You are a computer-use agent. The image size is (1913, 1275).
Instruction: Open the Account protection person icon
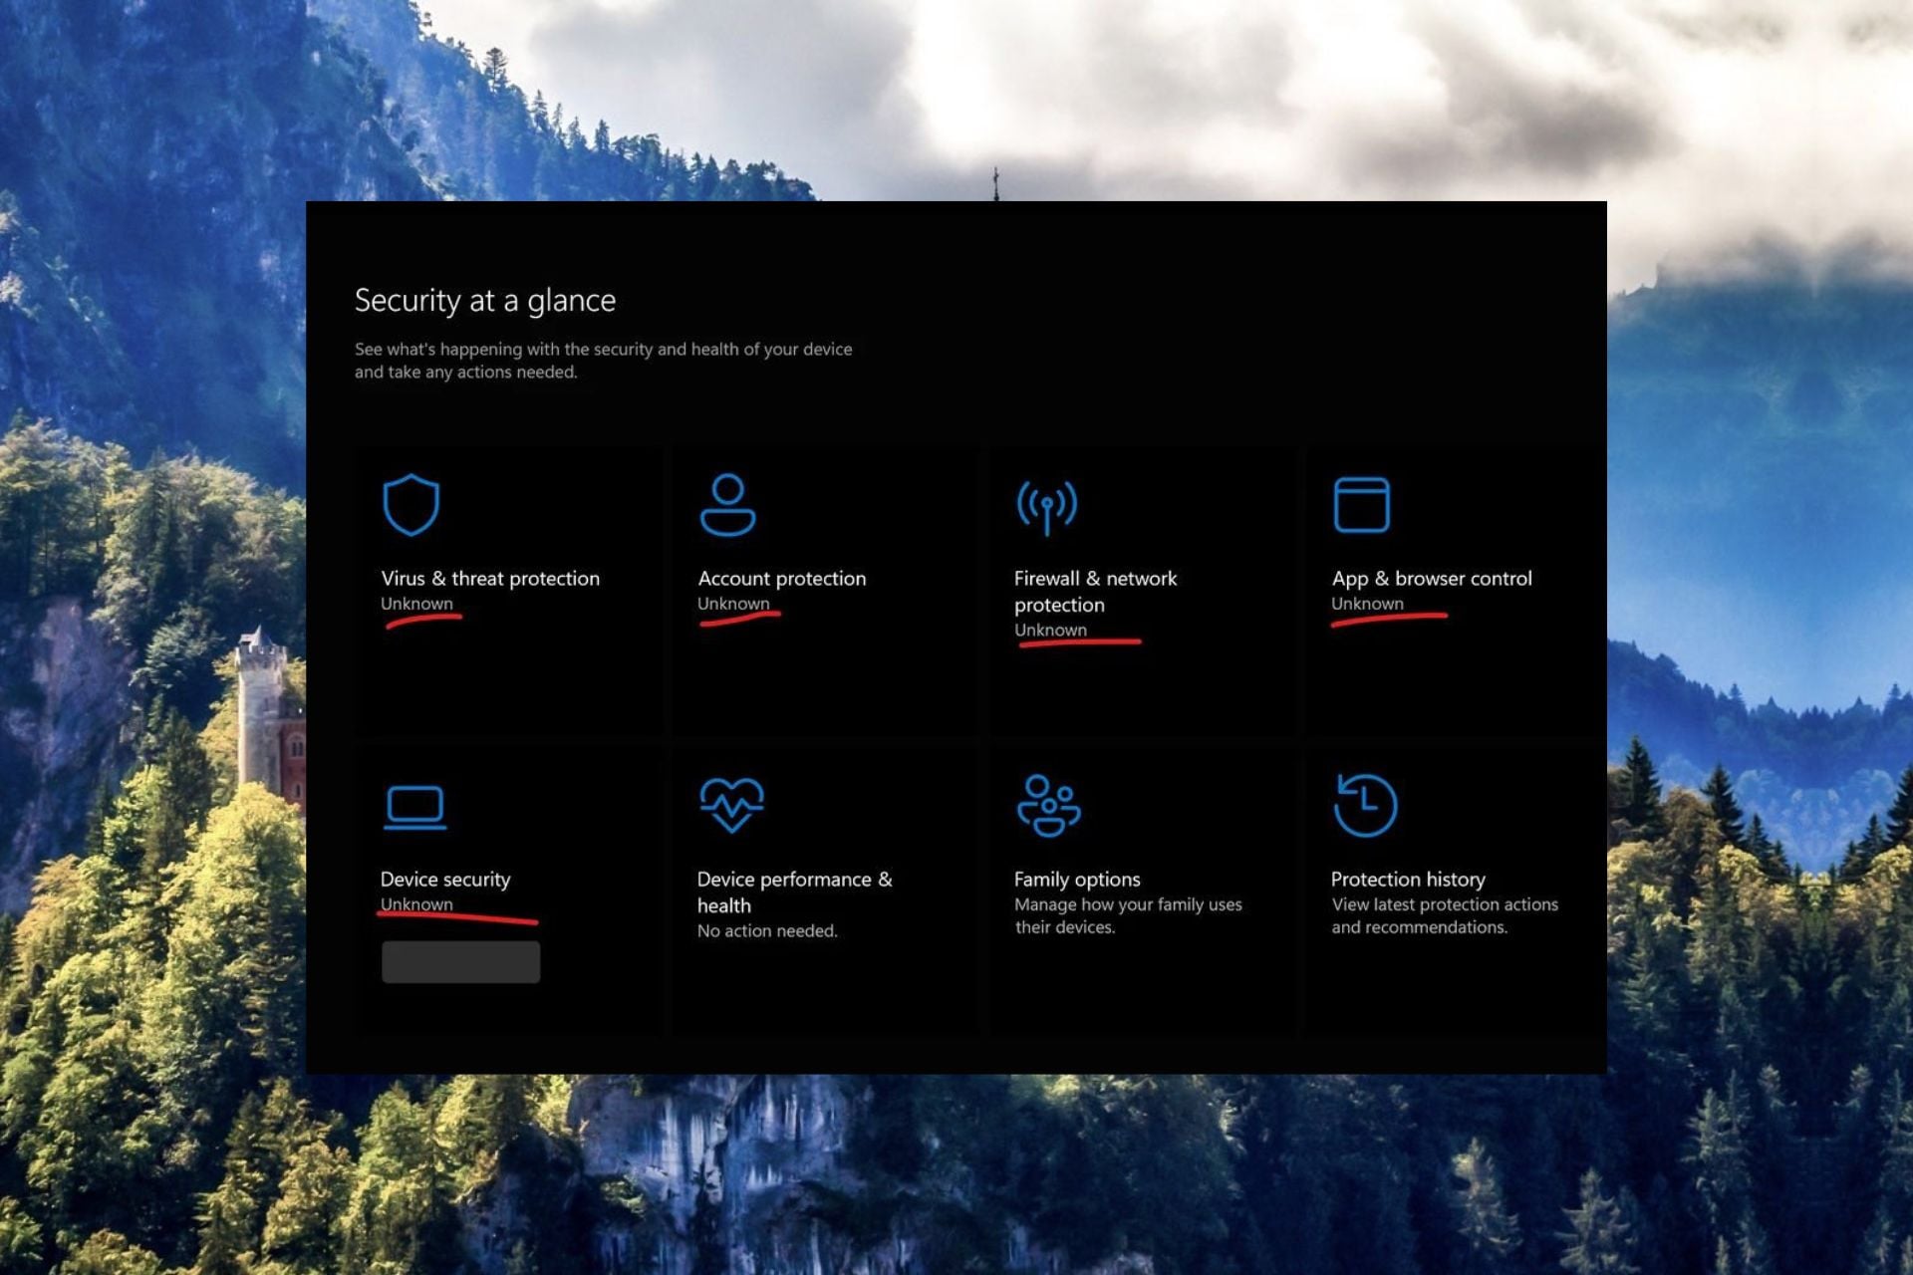[727, 505]
